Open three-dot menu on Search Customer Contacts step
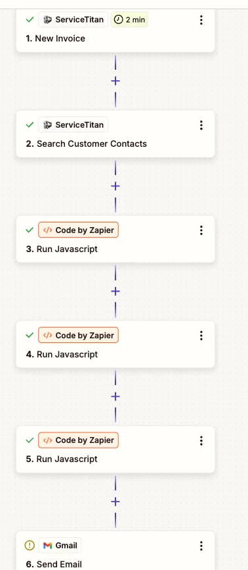 [x=201, y=126]
